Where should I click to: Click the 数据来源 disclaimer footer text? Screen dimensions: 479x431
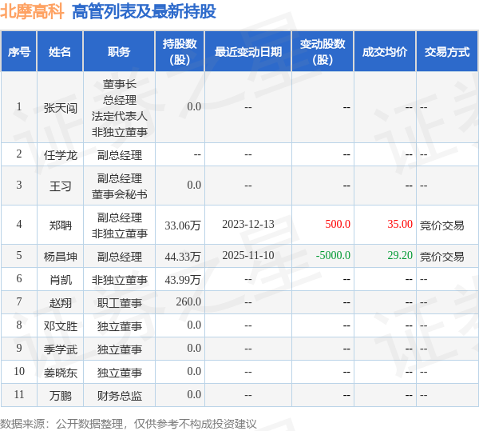(x=129, y=424)
